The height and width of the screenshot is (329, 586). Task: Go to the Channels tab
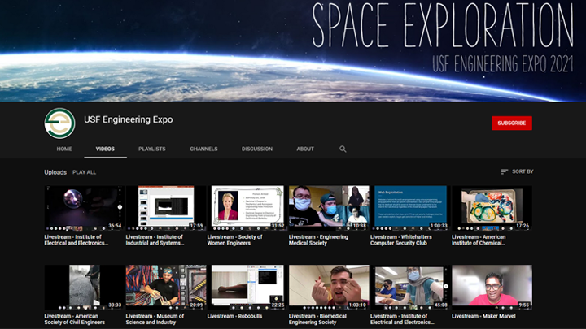(203, 149)
